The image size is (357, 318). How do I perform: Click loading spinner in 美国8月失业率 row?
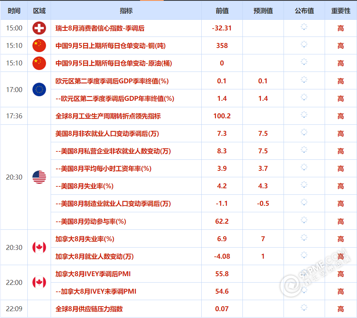304,184
